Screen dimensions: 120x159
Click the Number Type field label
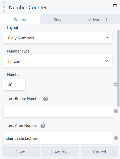[18, 51]
